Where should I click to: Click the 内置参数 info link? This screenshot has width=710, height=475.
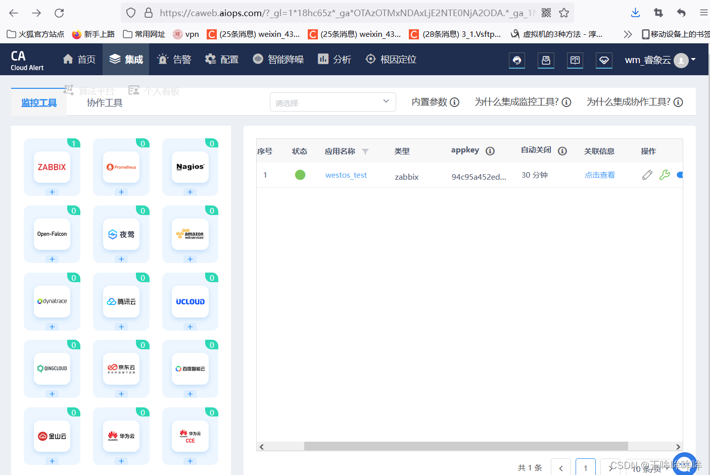(x=435, y=102)
